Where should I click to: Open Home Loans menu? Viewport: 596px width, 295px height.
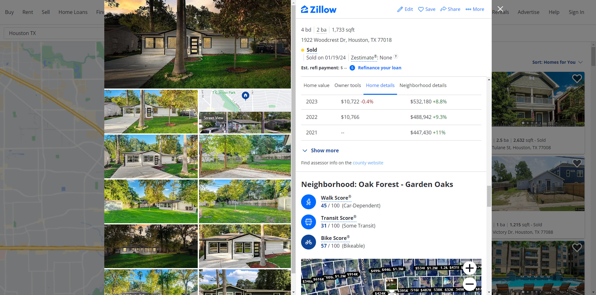click(x=73, y=12)
